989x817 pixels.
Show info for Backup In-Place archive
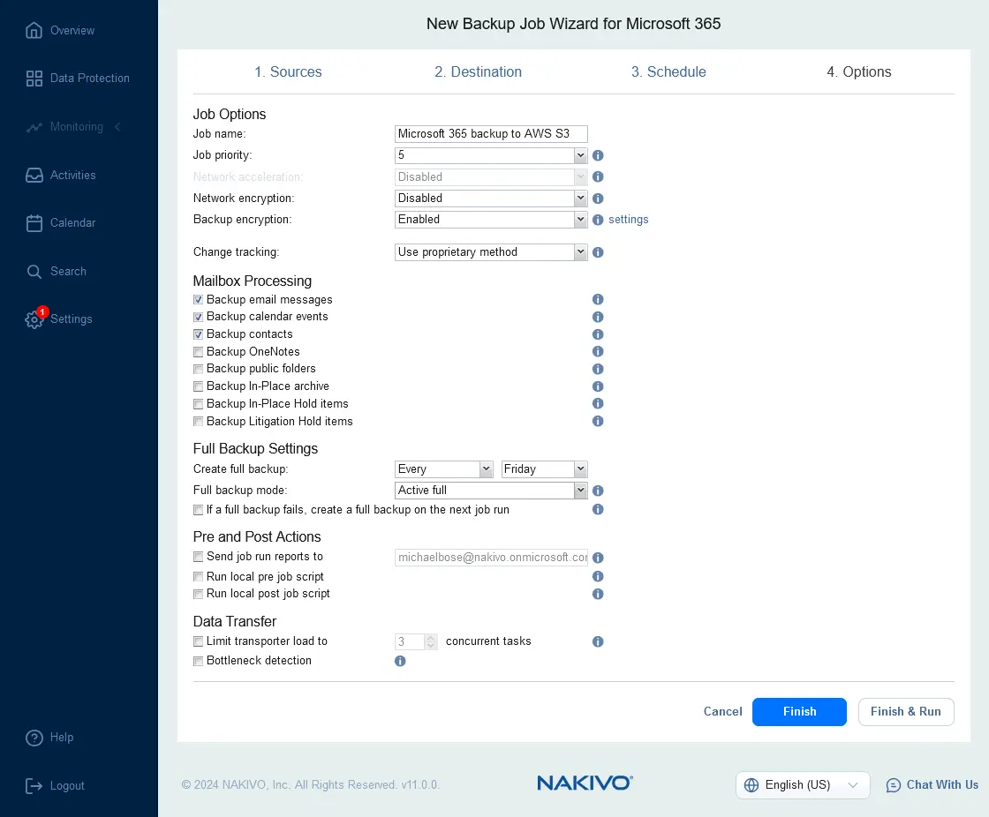coord(598,386)
